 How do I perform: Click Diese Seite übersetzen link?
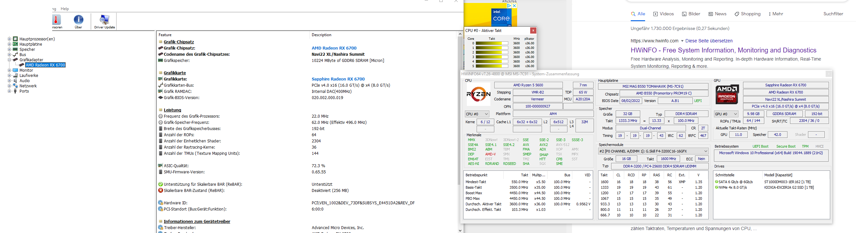[709, 41]
